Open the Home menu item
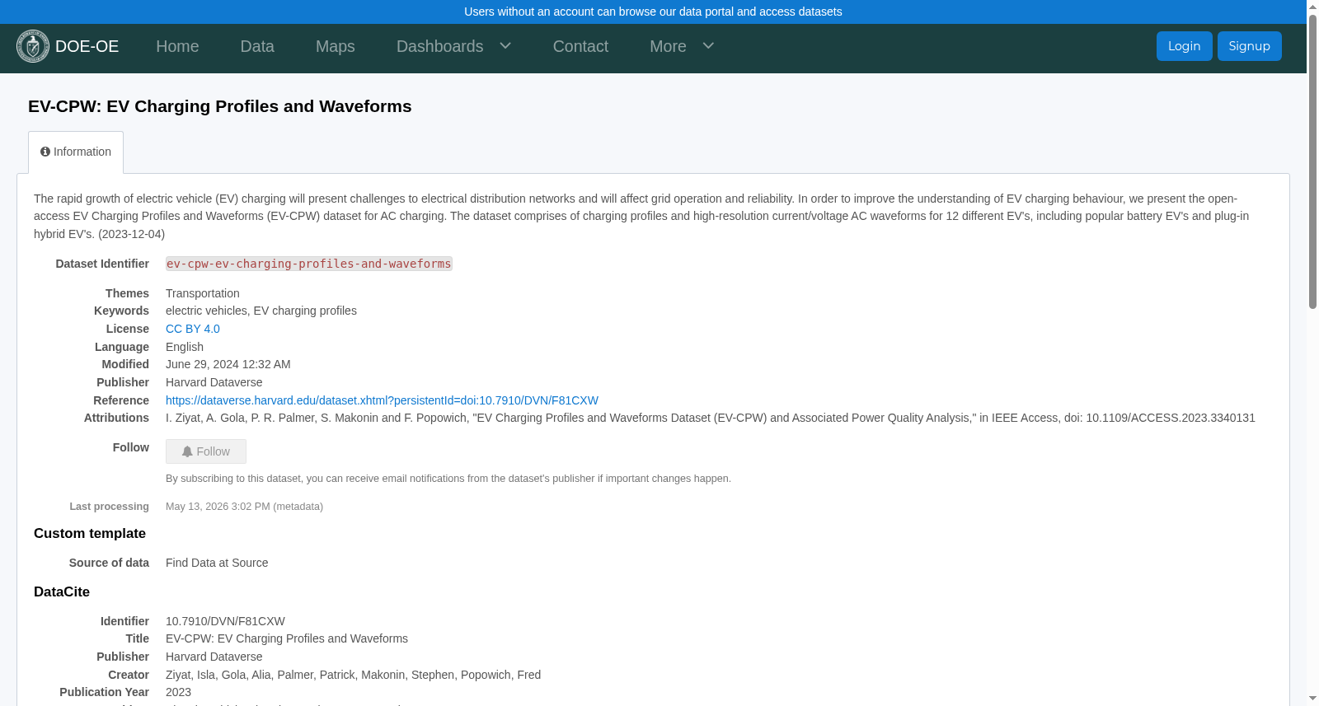 click(x=177, y=46)
